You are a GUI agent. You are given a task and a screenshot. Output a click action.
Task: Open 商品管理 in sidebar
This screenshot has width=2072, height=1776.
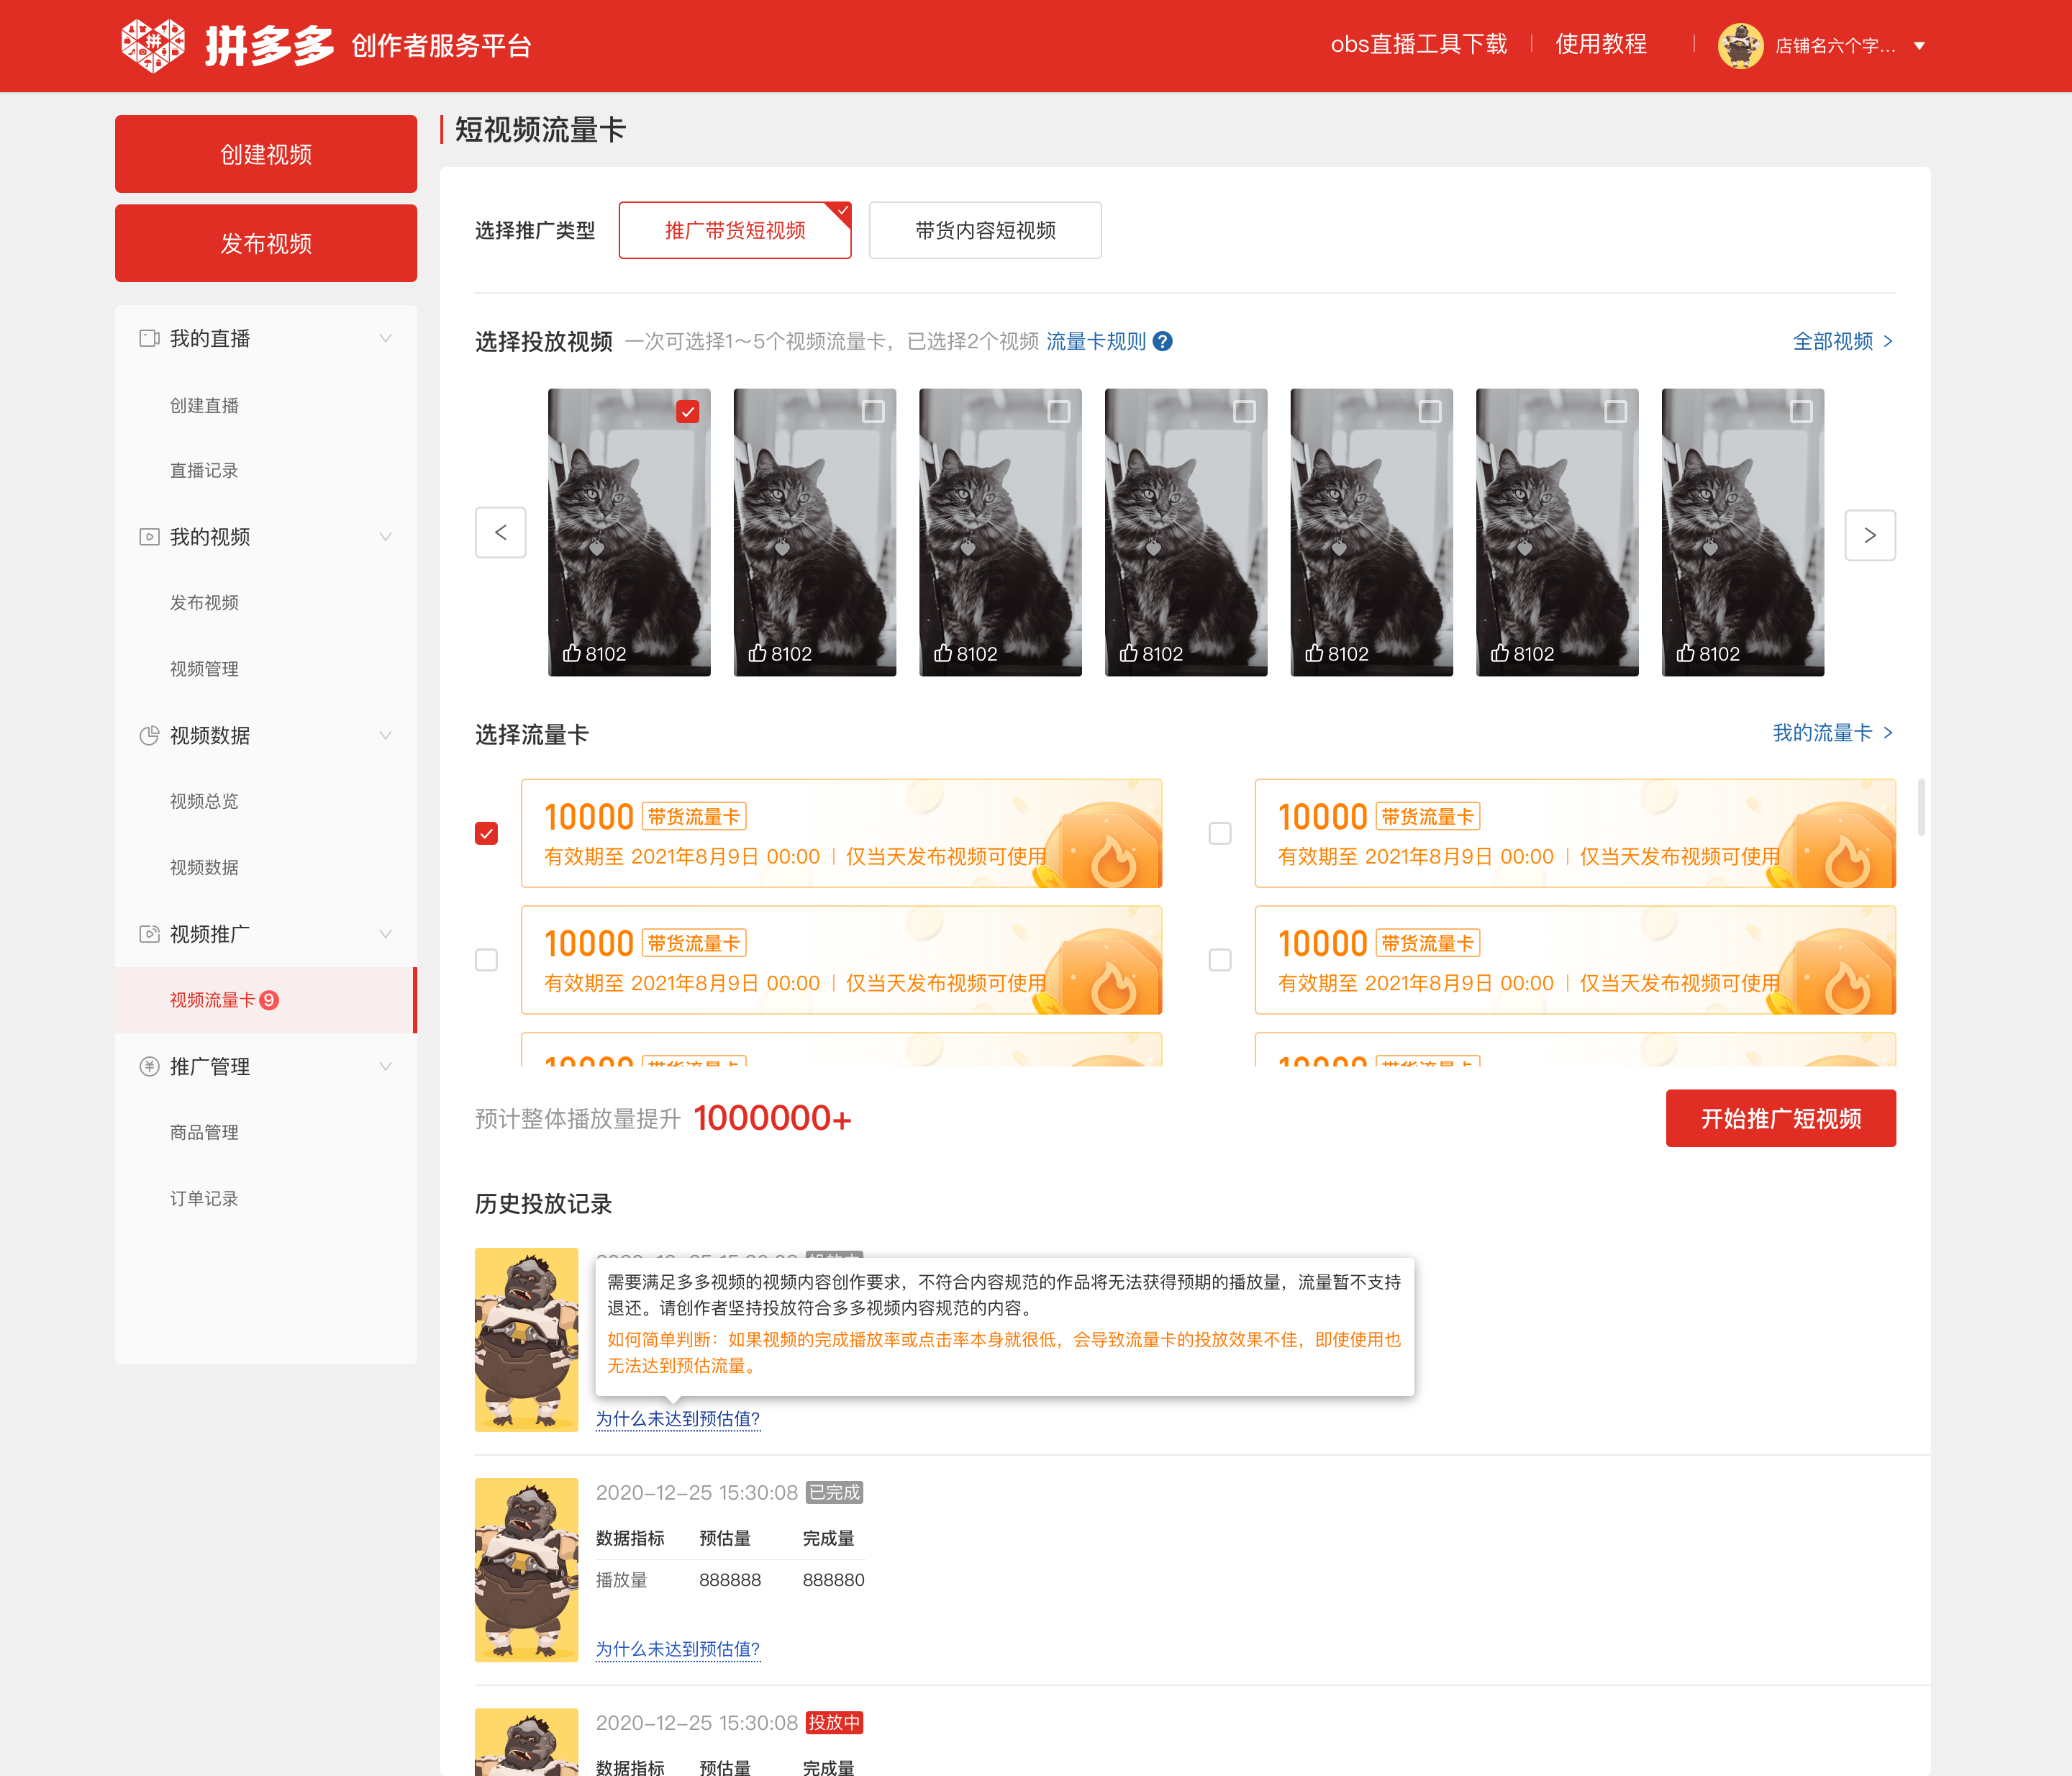click(x=204, y=1132)
